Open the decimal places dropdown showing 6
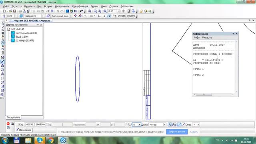 (139, 124)
